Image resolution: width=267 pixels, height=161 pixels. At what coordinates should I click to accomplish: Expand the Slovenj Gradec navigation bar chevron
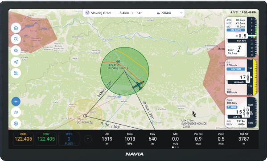[181, 13]
